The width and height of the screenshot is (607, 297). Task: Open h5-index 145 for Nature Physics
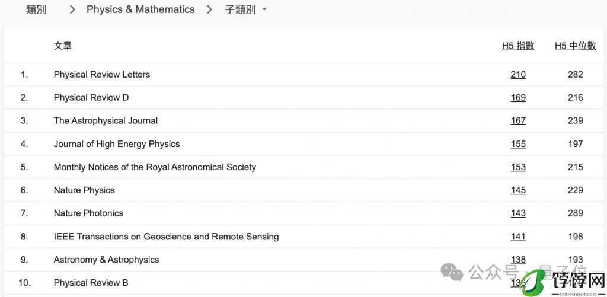click(518, 190)
